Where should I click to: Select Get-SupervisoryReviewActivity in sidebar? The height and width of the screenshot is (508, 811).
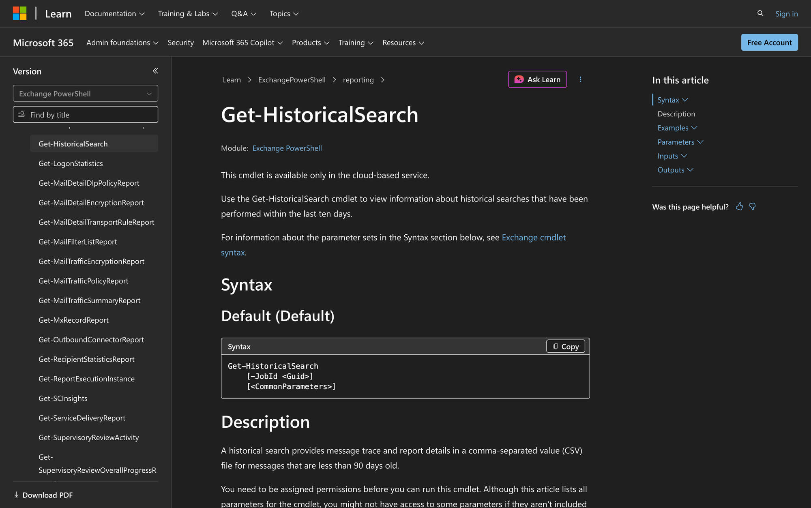coord(88,437)
